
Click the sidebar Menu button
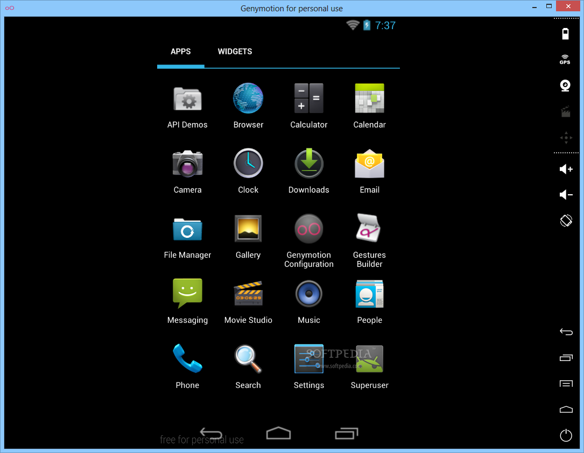pyautogui.click(x=566, y=384)
